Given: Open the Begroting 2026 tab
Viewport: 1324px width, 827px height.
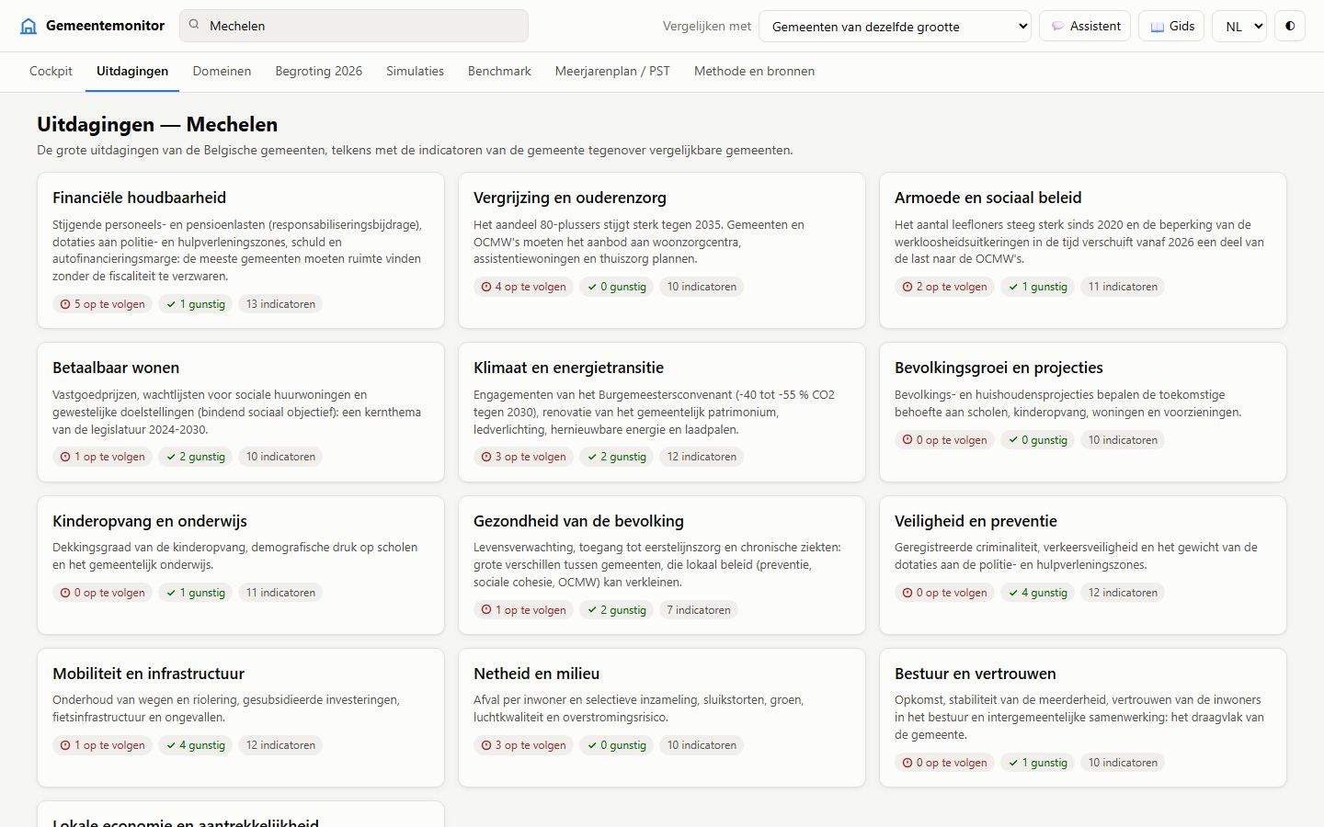Looking at the screenshot, I should [319, 71].
